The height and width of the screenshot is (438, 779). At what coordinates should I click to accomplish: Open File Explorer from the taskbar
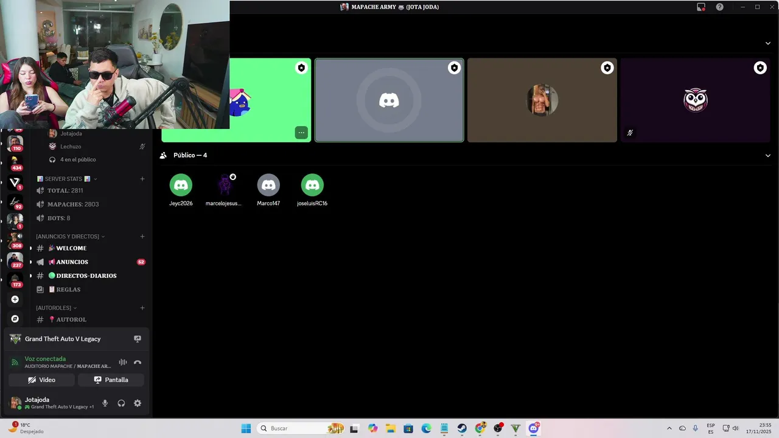tap(390, 428)
